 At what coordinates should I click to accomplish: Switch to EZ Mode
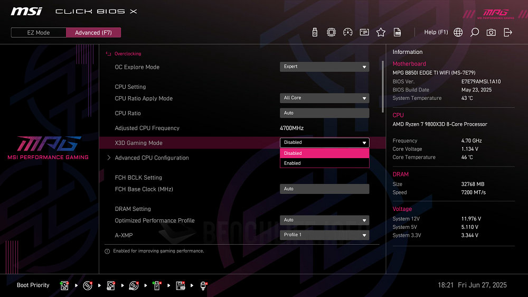39,33
